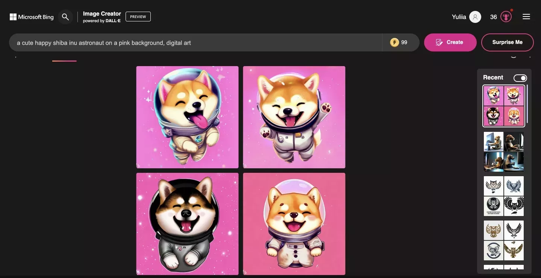Select the shiba astronaut set in Recent
541x278 pixels.
click(504, 106)
